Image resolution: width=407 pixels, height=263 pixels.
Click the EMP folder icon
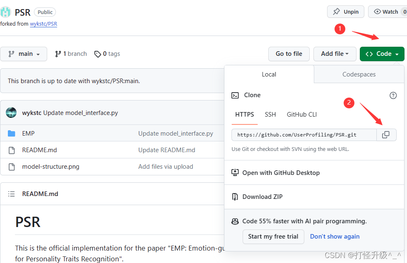click(x=12, y=134)
